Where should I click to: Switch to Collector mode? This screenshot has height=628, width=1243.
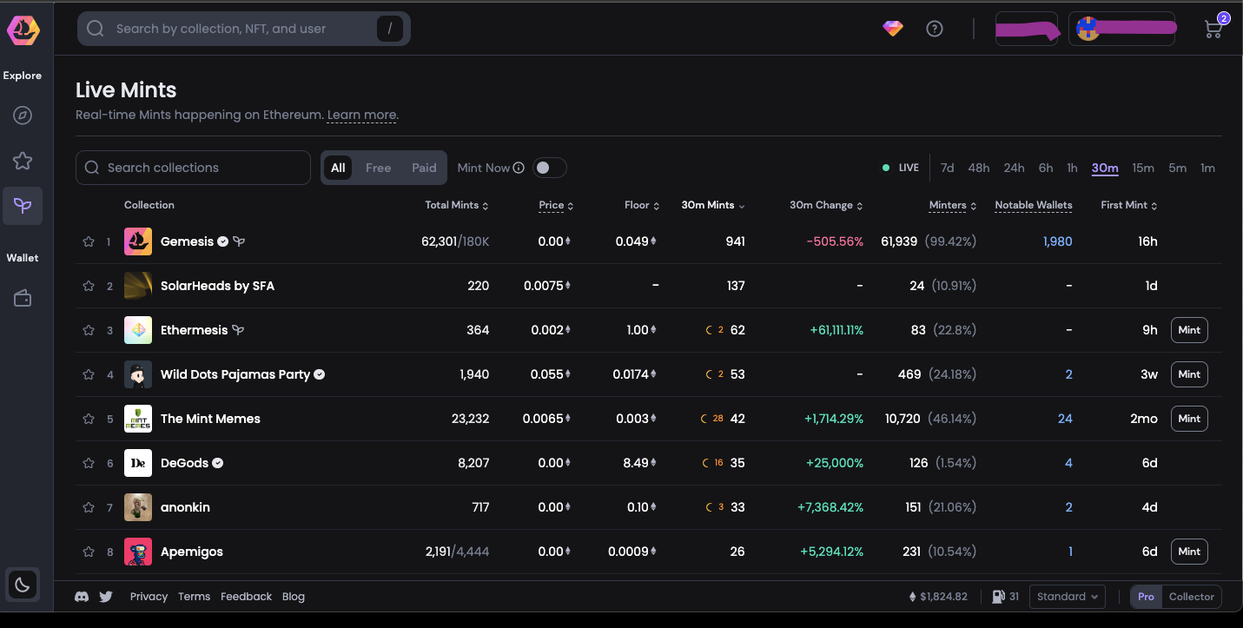point(1191,597)
